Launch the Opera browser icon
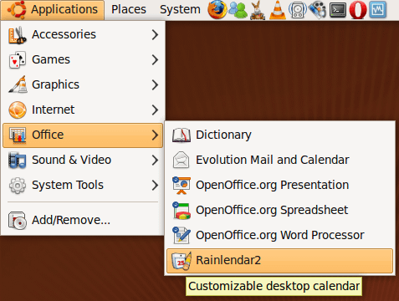Image resolution: width=399 pixels, height=301 pixels. tap(358, 10)
